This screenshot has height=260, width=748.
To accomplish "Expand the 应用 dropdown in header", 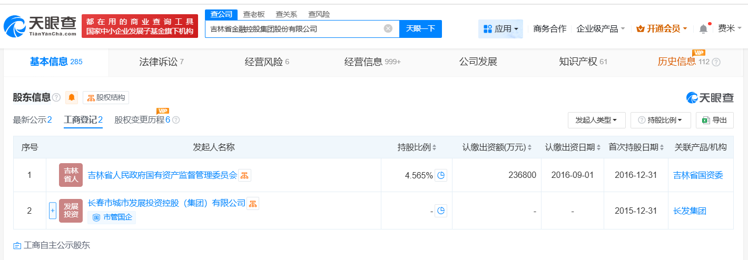I will (500, 29).
